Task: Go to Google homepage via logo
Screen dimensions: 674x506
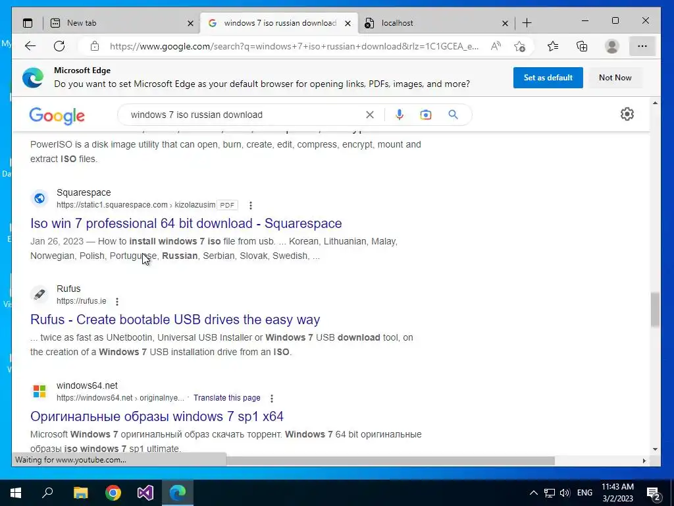Action: [x=57, y=115]
